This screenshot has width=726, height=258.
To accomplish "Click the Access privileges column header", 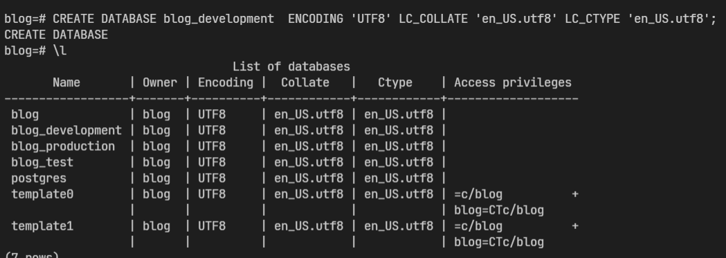I will (x=513, y=83).
